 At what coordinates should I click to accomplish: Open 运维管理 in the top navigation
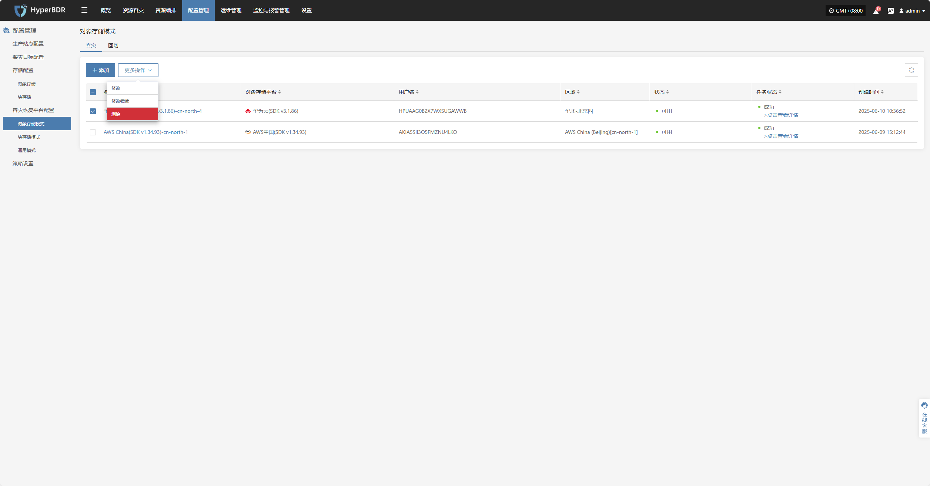[231, 10]
